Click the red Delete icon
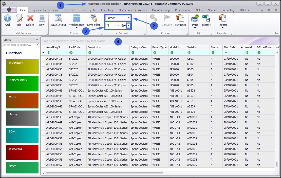 click(30, 18)
